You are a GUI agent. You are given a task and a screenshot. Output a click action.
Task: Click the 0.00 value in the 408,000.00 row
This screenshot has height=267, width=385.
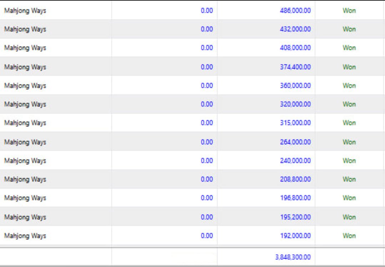click(x=207, y=48)
